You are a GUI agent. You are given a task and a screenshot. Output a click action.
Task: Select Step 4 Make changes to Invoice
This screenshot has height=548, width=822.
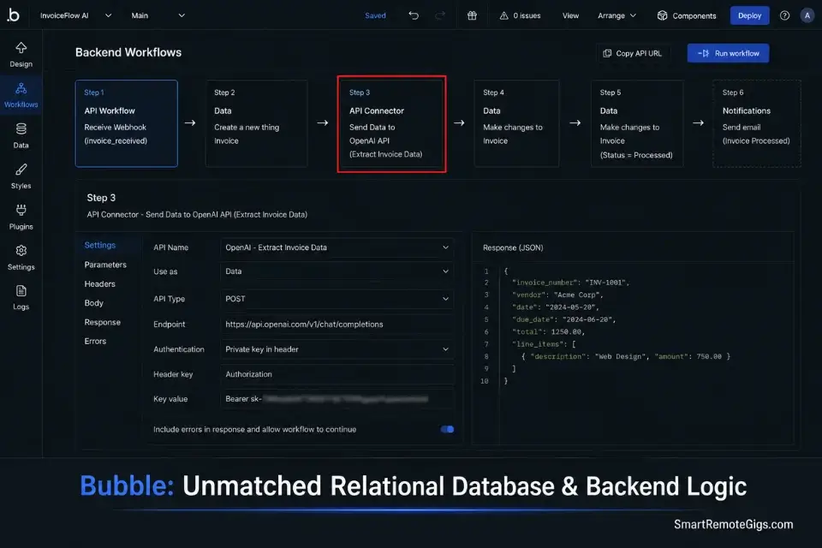[x=516, y=124]
